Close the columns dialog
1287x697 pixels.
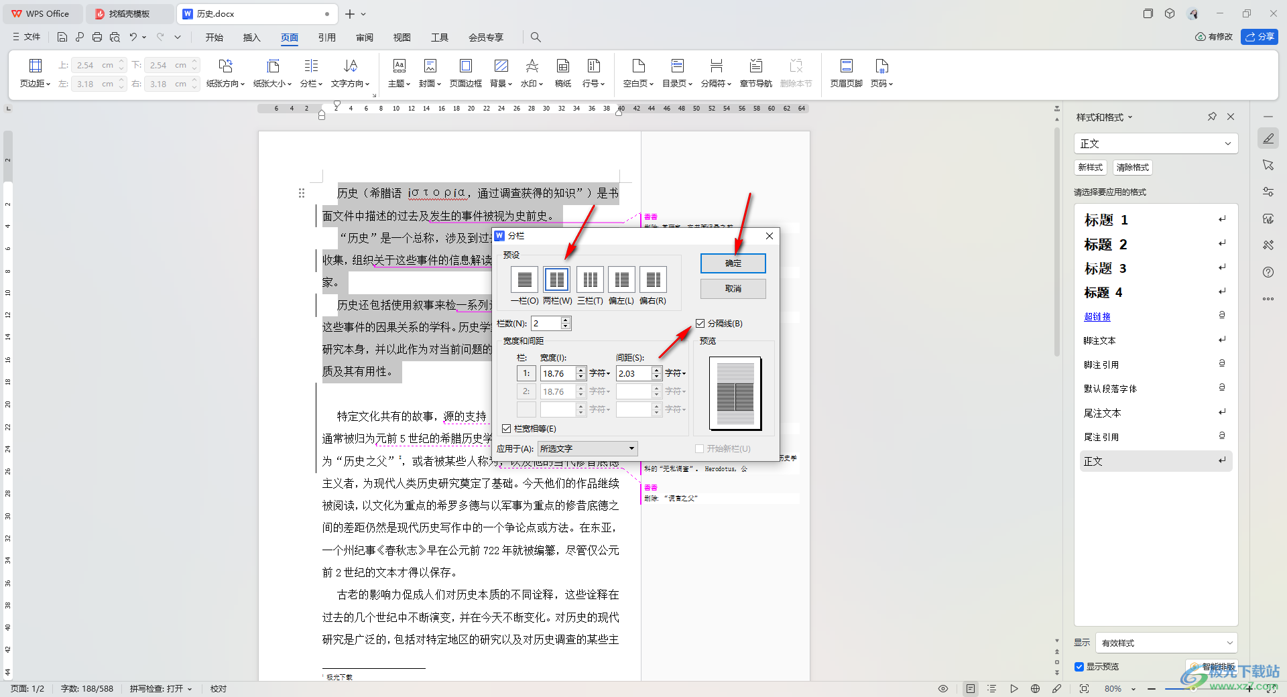click(770, 236)
